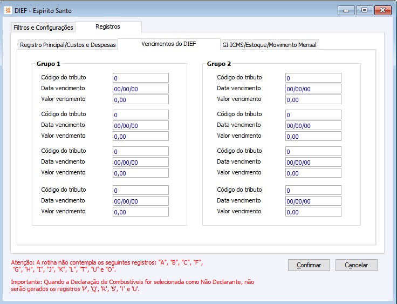The height and width of the screenshot is (304, 397).
Task: Click the Cancelar button
Action: point(357,265)
